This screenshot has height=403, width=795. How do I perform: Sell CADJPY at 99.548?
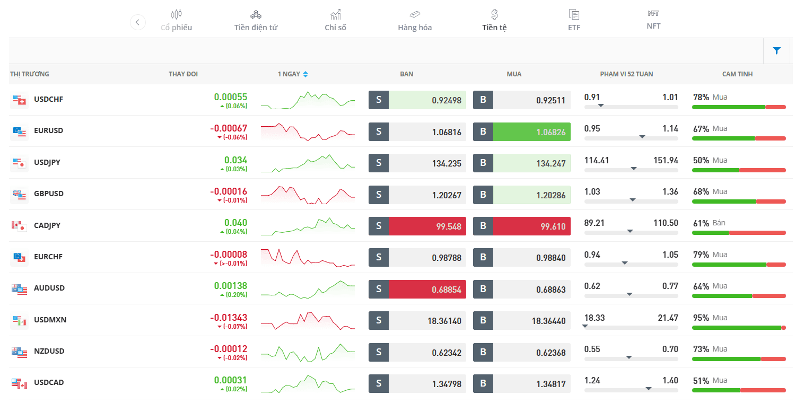click(x=417, y=226)
